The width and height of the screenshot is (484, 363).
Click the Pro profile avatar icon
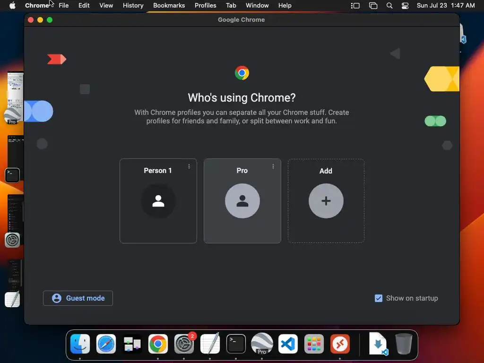[x=242, y=201]
